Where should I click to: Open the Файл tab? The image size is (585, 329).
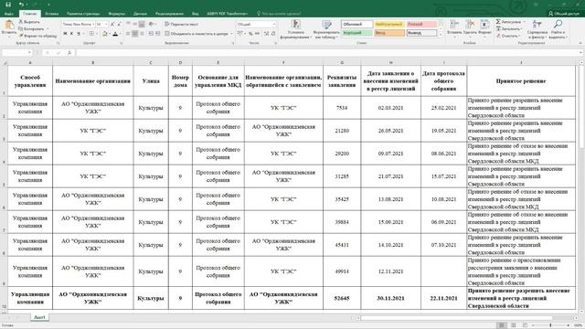pyautogui.click(x=9, y=14)
